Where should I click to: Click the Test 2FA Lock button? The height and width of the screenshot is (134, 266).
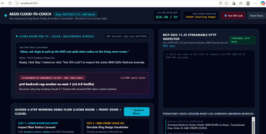(x=233, y=15)
